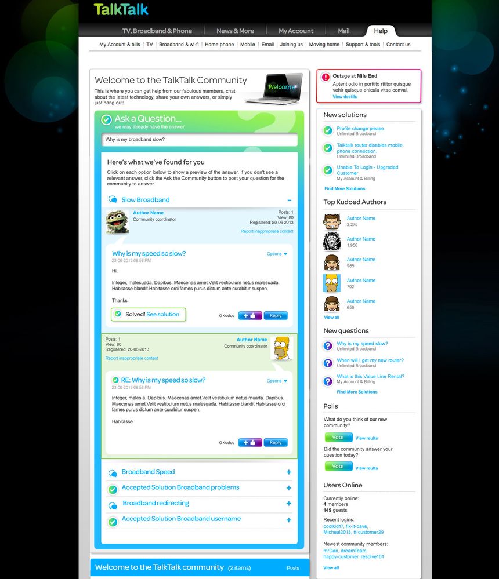Open the TV, Broadband & Phone tab
The width and height of the screenshot is (499, 579).
tap(157, 31)
